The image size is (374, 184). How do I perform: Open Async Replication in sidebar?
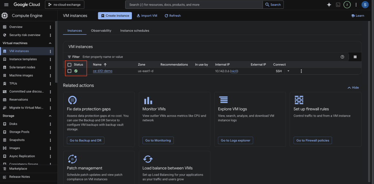tap(22, 156)
